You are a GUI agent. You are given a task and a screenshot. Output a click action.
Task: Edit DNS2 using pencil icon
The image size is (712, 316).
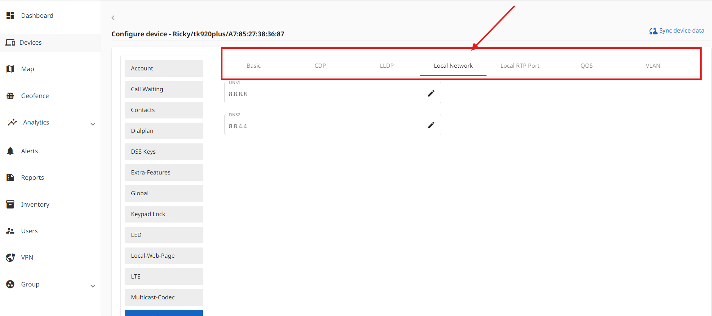pyautogui.click(x=431, y=125)
